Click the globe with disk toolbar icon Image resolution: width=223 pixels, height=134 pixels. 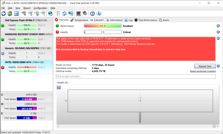50,13
